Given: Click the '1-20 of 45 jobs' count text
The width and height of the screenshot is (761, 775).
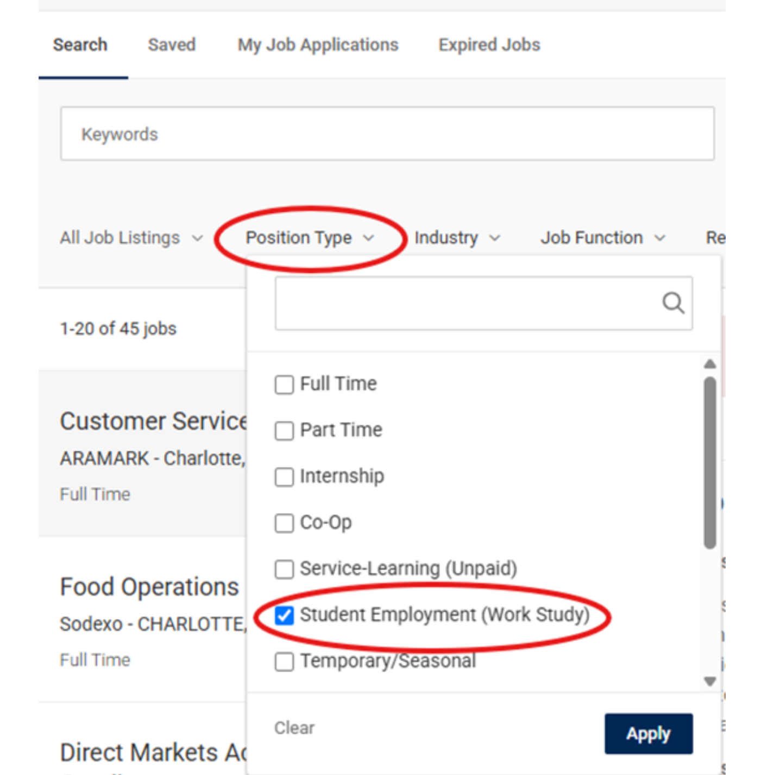Looking at the screenshot, I should (x=118, y=329).
